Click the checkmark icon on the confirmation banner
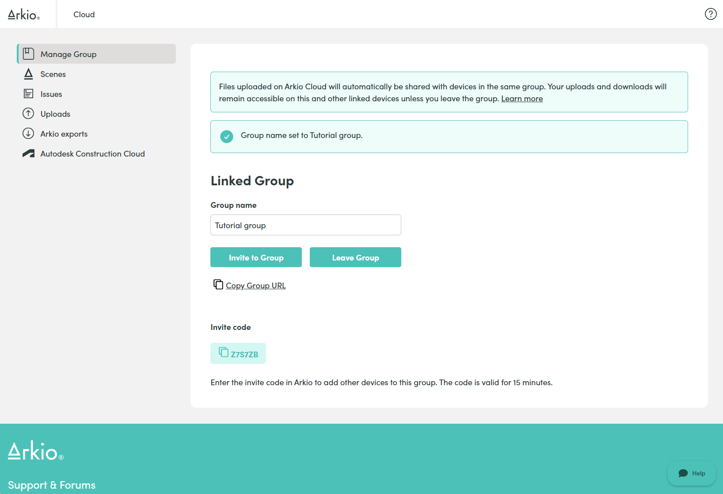The width and height of the screenshot is (723, 494). click(x=227, y=136)
